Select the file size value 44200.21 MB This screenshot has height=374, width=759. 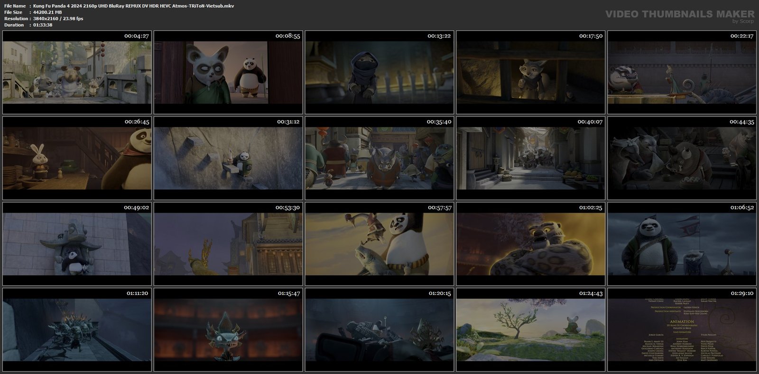47,12
